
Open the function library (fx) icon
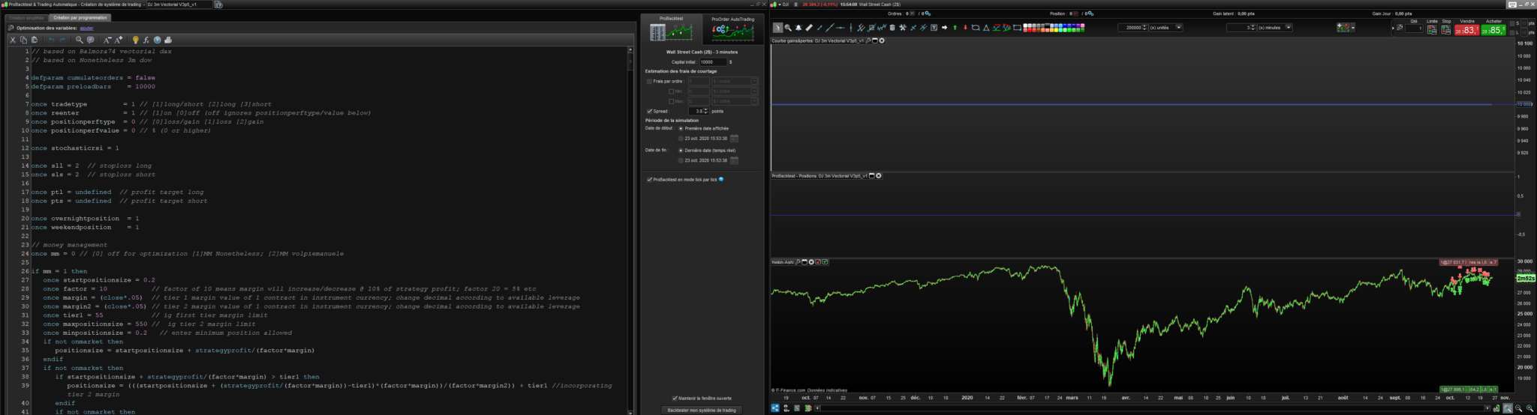[146, 40]
